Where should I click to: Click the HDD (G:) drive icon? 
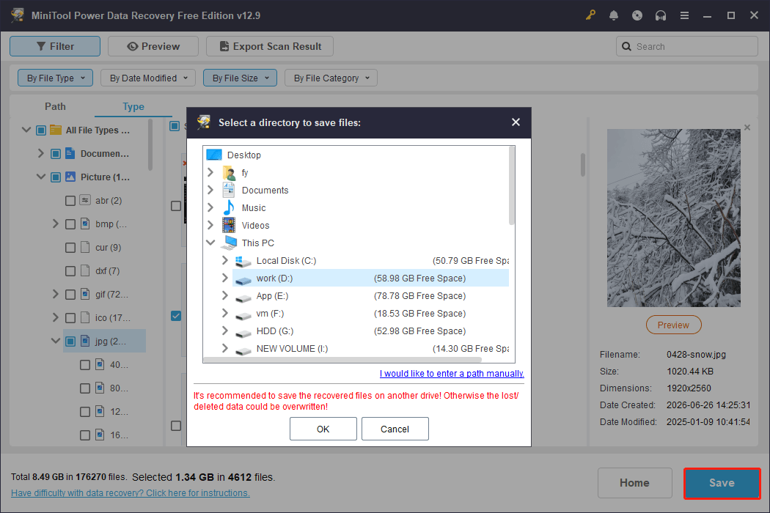tap(243, 333)
